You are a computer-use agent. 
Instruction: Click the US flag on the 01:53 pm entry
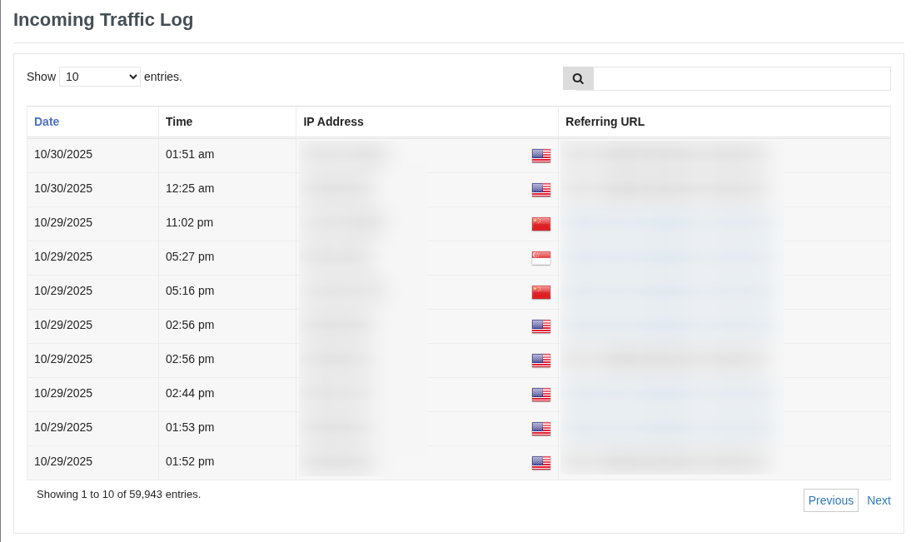point(541,428)
